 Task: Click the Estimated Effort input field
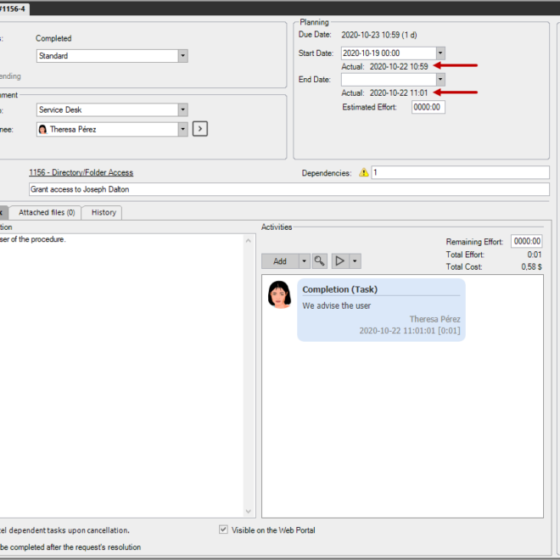tap(428, 108)
